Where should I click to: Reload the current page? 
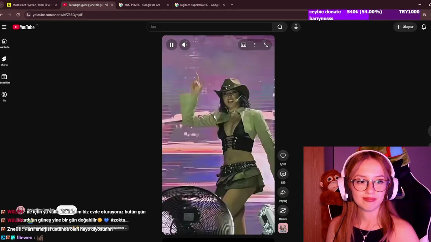point(18,15)
